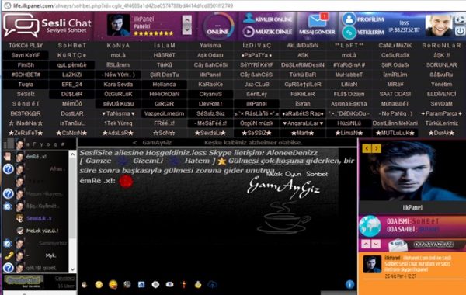Show previous photo with yellow left arrow
This screenshot has height=295, width=466.
367,148
